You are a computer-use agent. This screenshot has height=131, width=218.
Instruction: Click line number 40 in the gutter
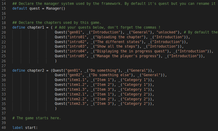[4, 128]
